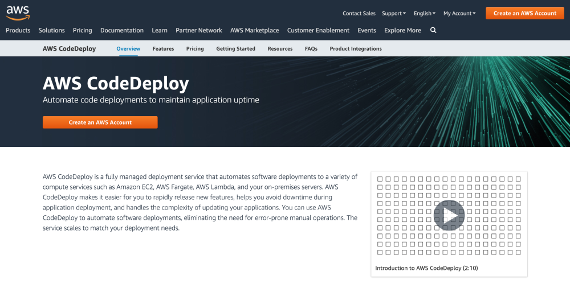The height and width of the screenshot is (300, 570).
Task: Expand the Support dropdown
Action: tap(394, 14)
